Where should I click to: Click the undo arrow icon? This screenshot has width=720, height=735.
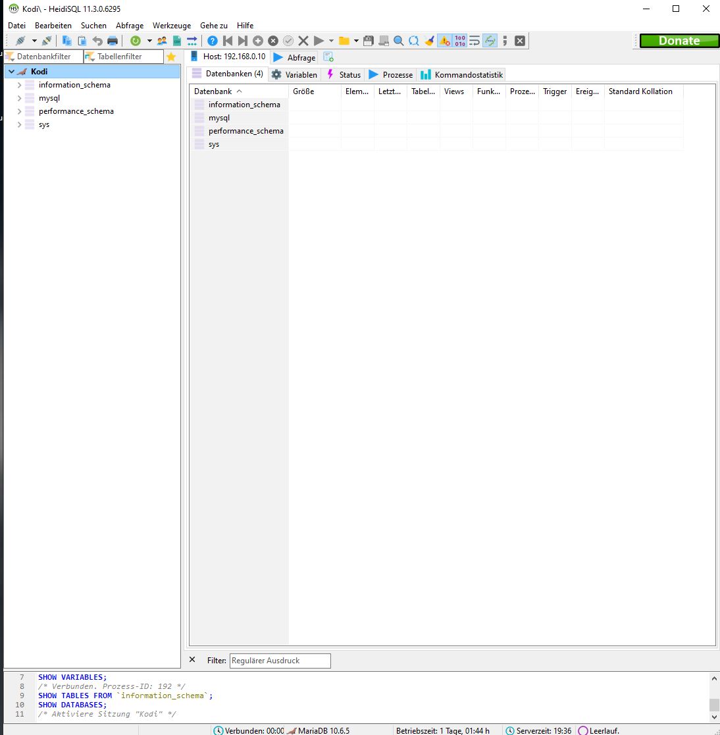click(97, 41)
